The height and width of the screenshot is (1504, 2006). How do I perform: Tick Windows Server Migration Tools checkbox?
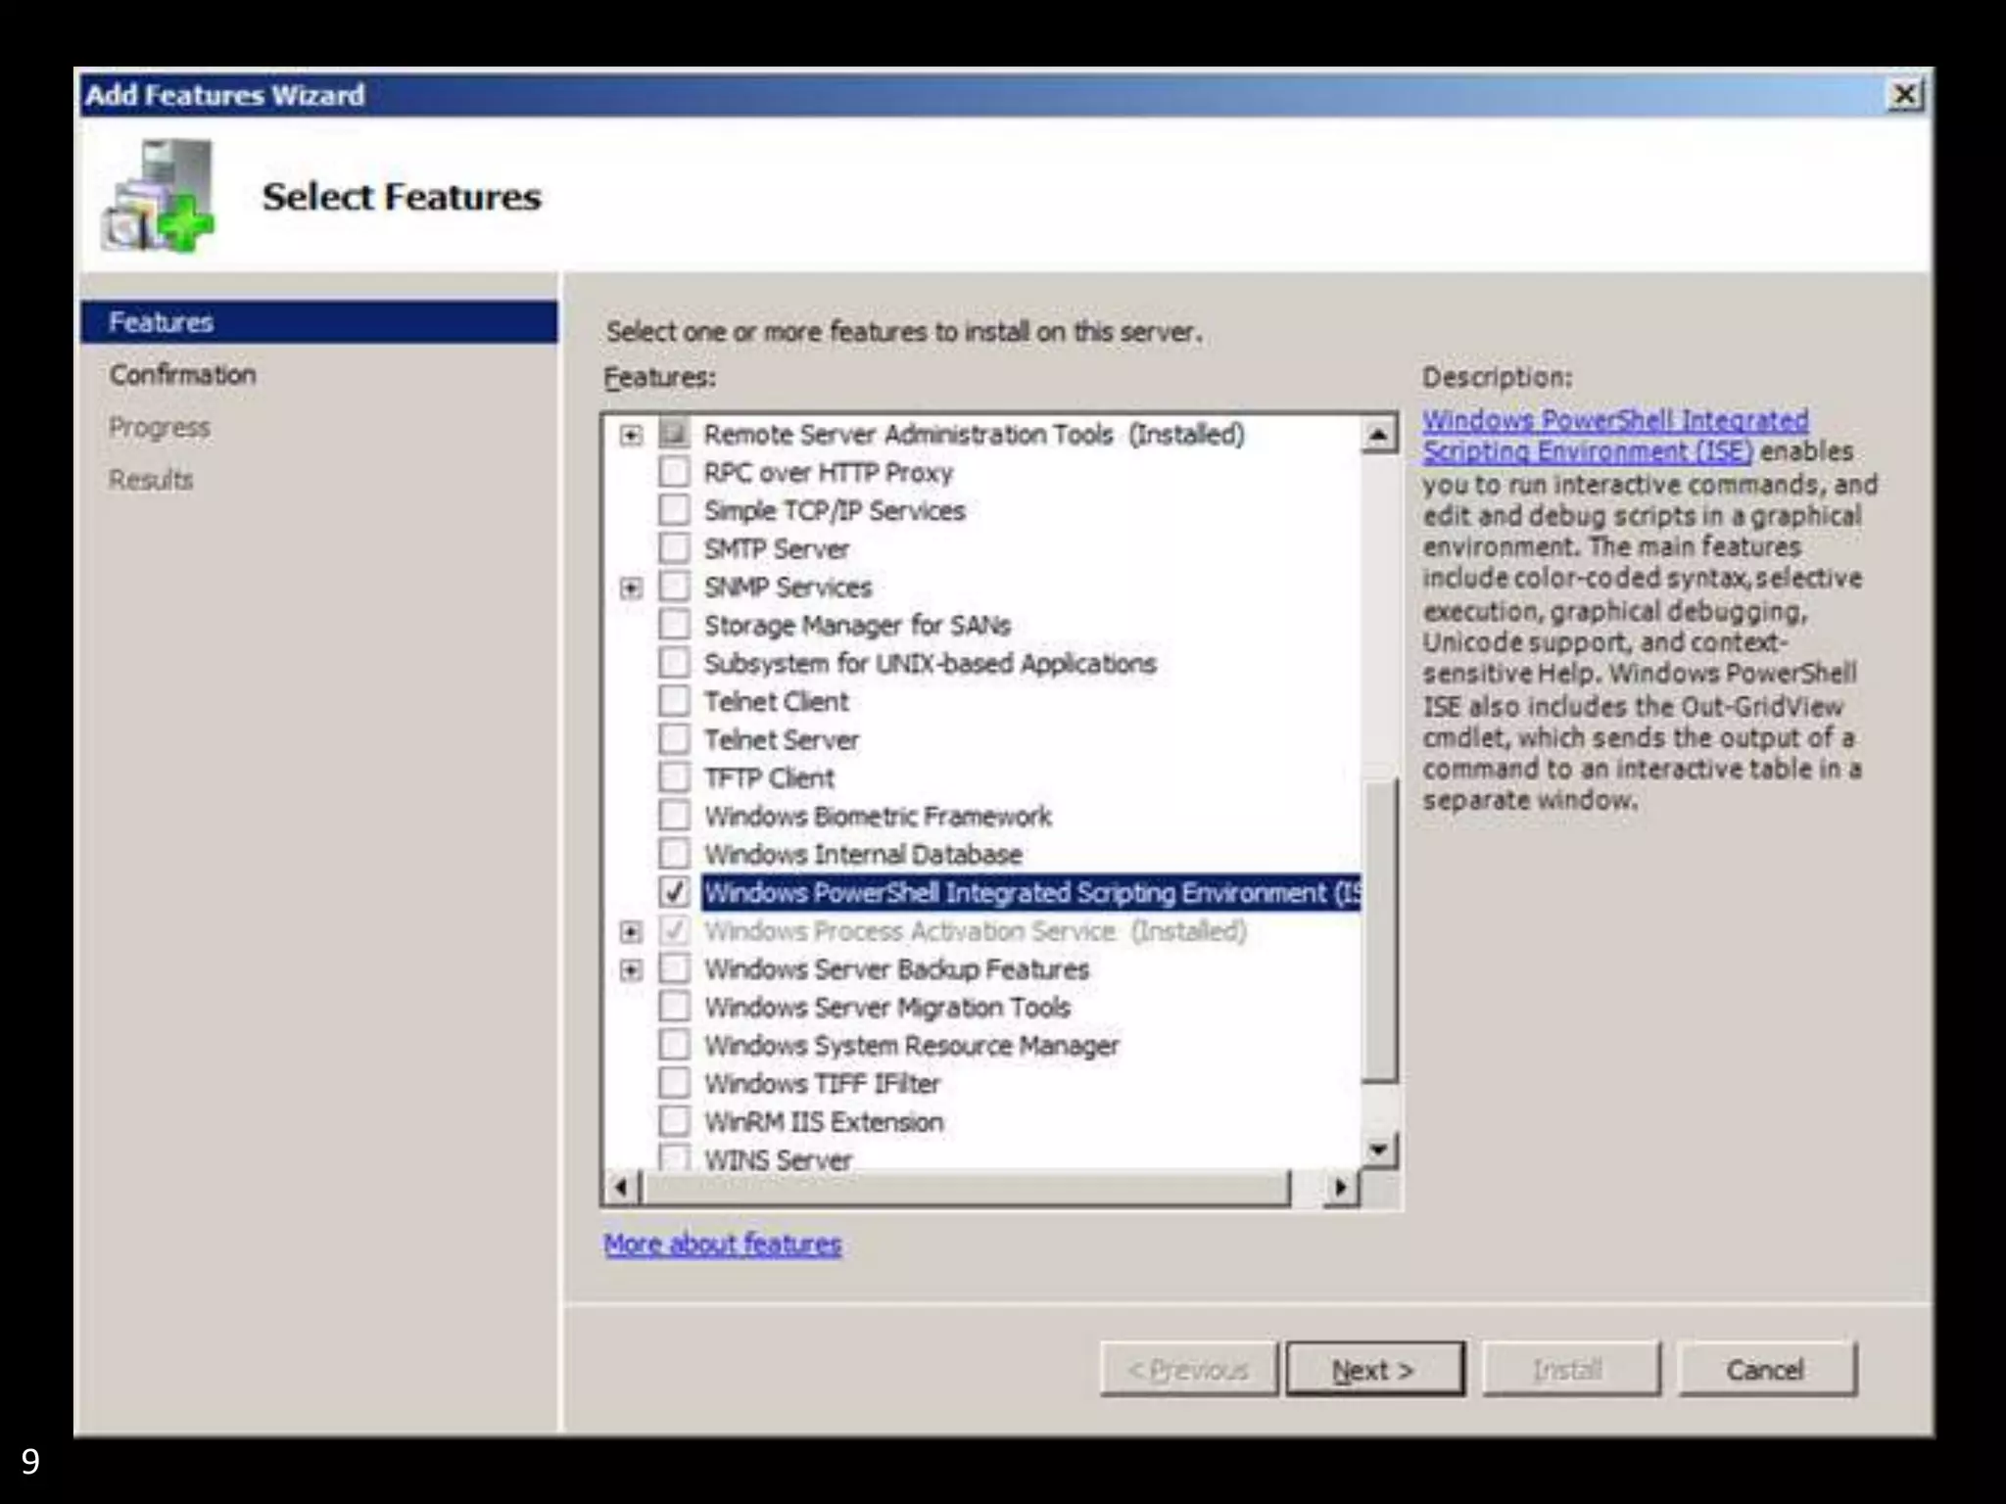(x=674, y=1007)
